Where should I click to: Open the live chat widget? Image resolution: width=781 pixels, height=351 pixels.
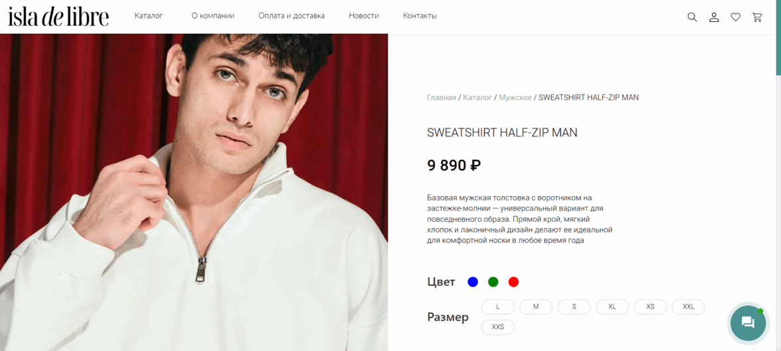[x=748, y=323]
